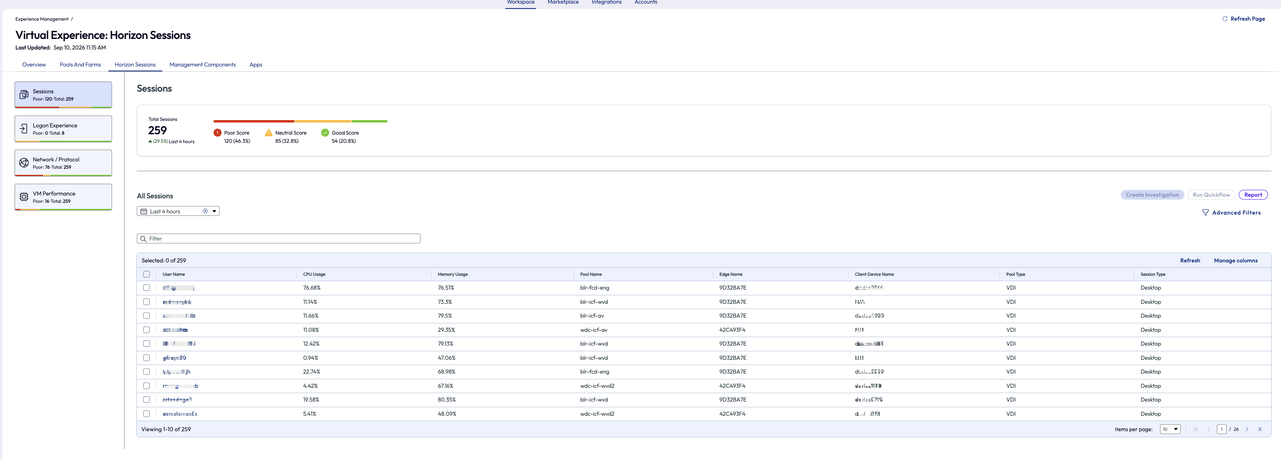The width and height of the screenshot is (1281, 460).
Task: Sort by the CPU Usage column header
Action: 314,274
